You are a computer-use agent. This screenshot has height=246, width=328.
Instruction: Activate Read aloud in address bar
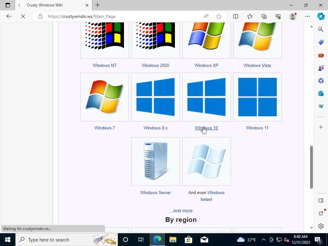pyautogui.click(x=206, y=16)
